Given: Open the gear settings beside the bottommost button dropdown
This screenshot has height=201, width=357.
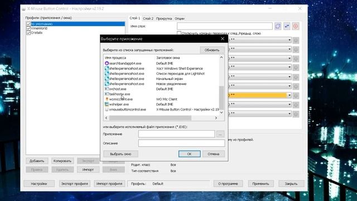Looking at the screenshot, I should [x=296, y=114].
